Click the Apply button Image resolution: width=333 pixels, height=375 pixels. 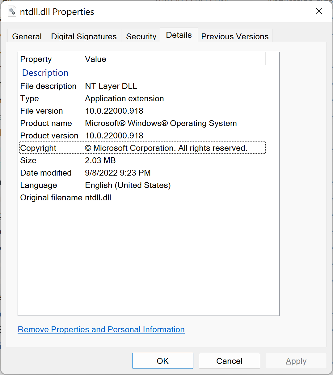click(x=296, y=361)
